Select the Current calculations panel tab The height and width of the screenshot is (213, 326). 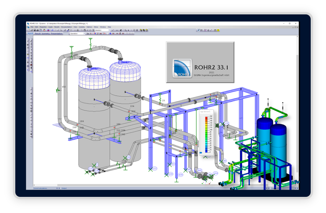tap(40, 188)
